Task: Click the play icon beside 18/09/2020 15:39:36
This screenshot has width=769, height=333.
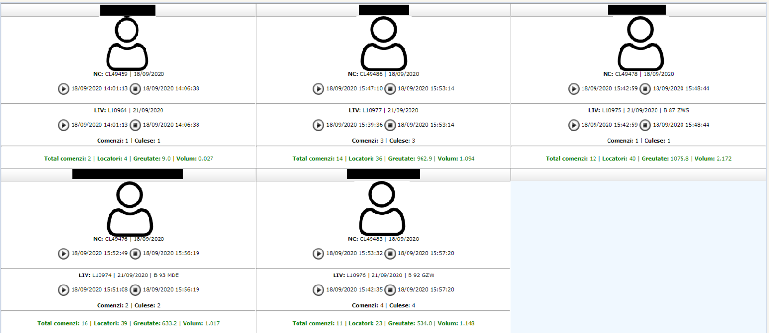Action: coord(318,125)
